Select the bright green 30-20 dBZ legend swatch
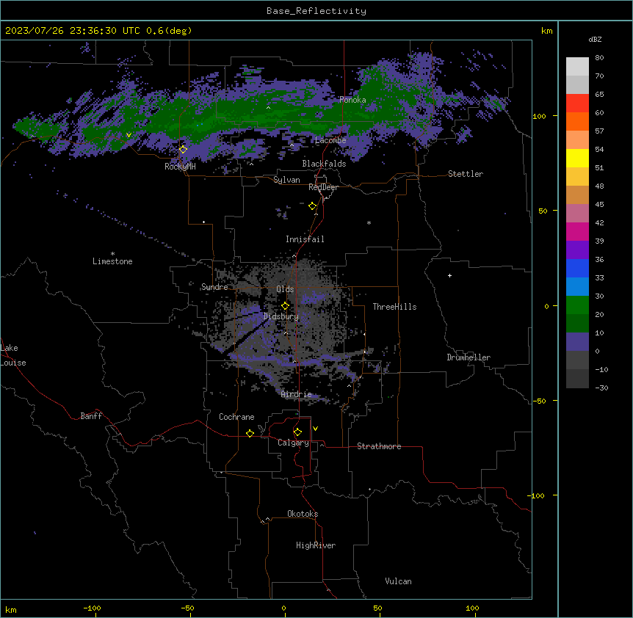Image resolution: width=633 pixels, height=618 pixels. (577, 305)
